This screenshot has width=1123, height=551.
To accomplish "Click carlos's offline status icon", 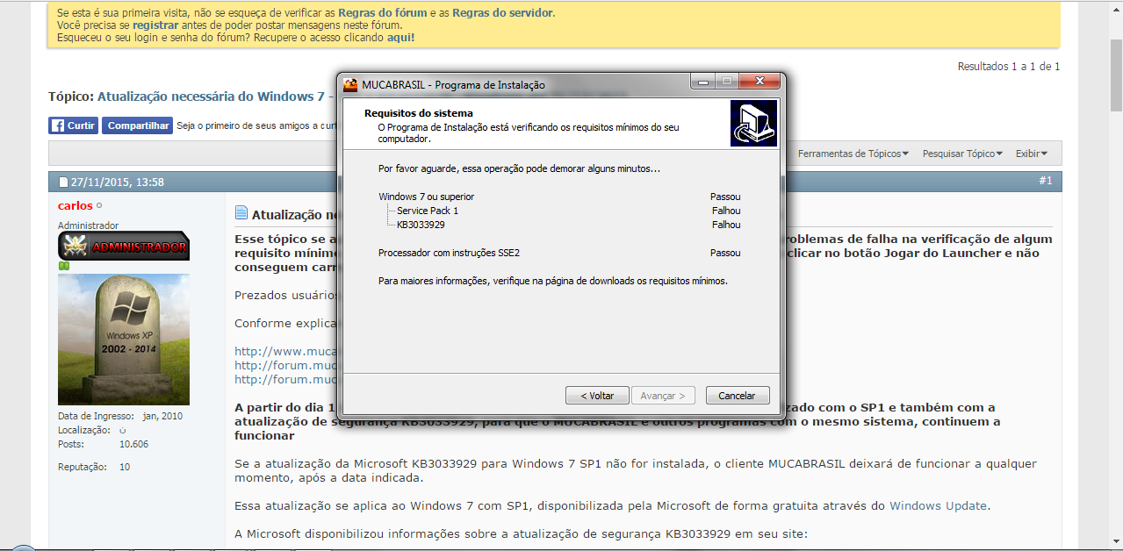I will pyautogui.click(x=99, y=206).
